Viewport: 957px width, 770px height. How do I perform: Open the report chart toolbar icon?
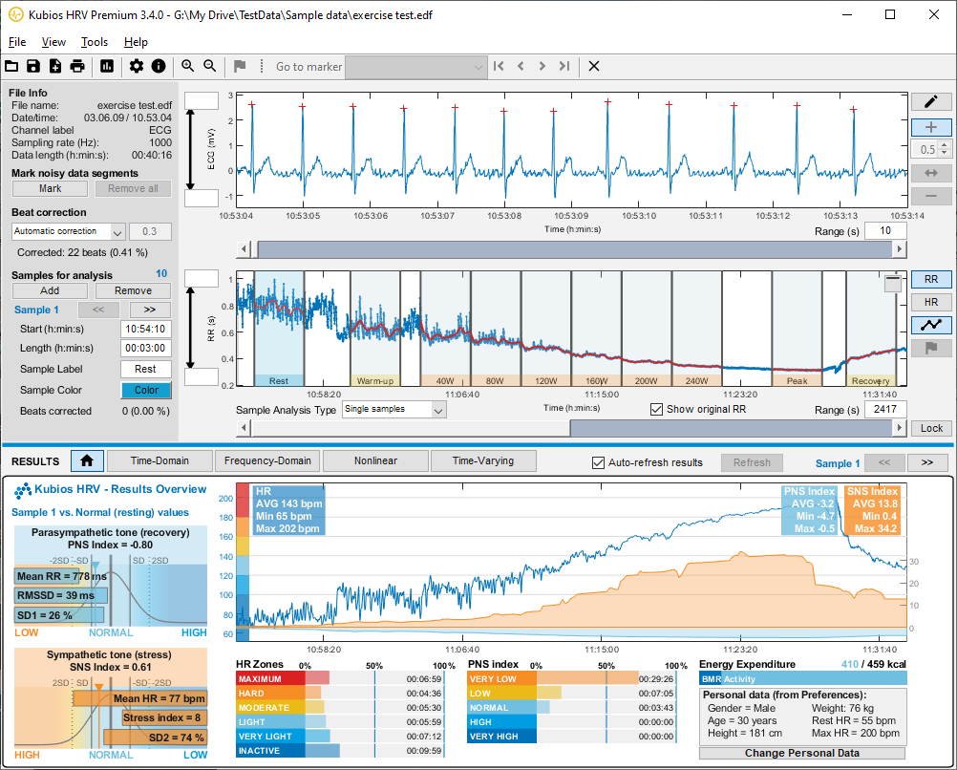pos(107,66)
